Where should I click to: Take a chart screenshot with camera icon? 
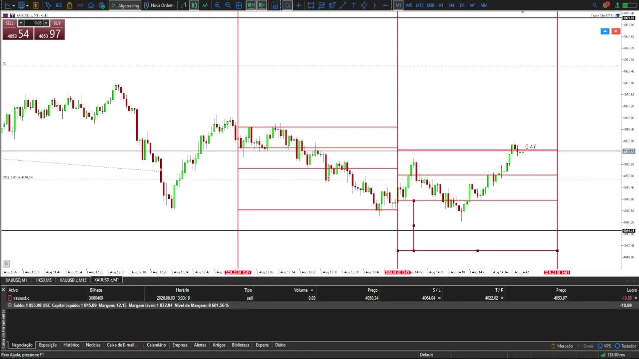click(275, 5)
